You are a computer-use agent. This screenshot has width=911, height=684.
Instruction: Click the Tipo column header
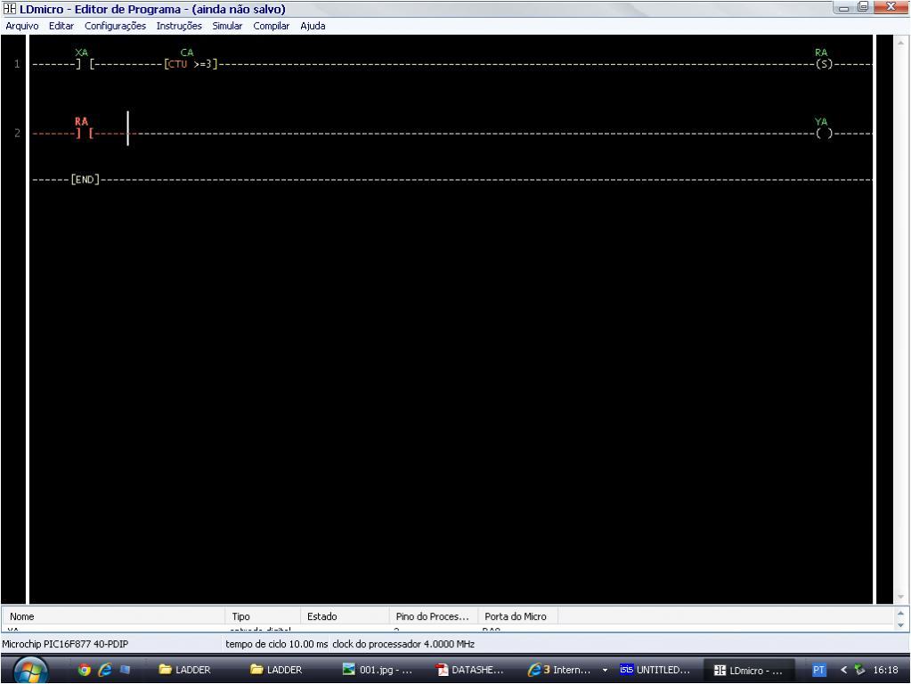(263, 616)
